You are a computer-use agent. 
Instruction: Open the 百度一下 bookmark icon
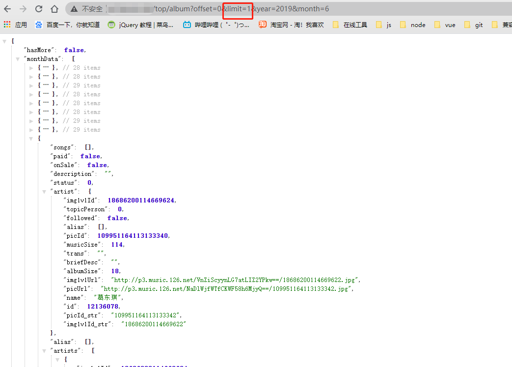click(x=38, y=25)
